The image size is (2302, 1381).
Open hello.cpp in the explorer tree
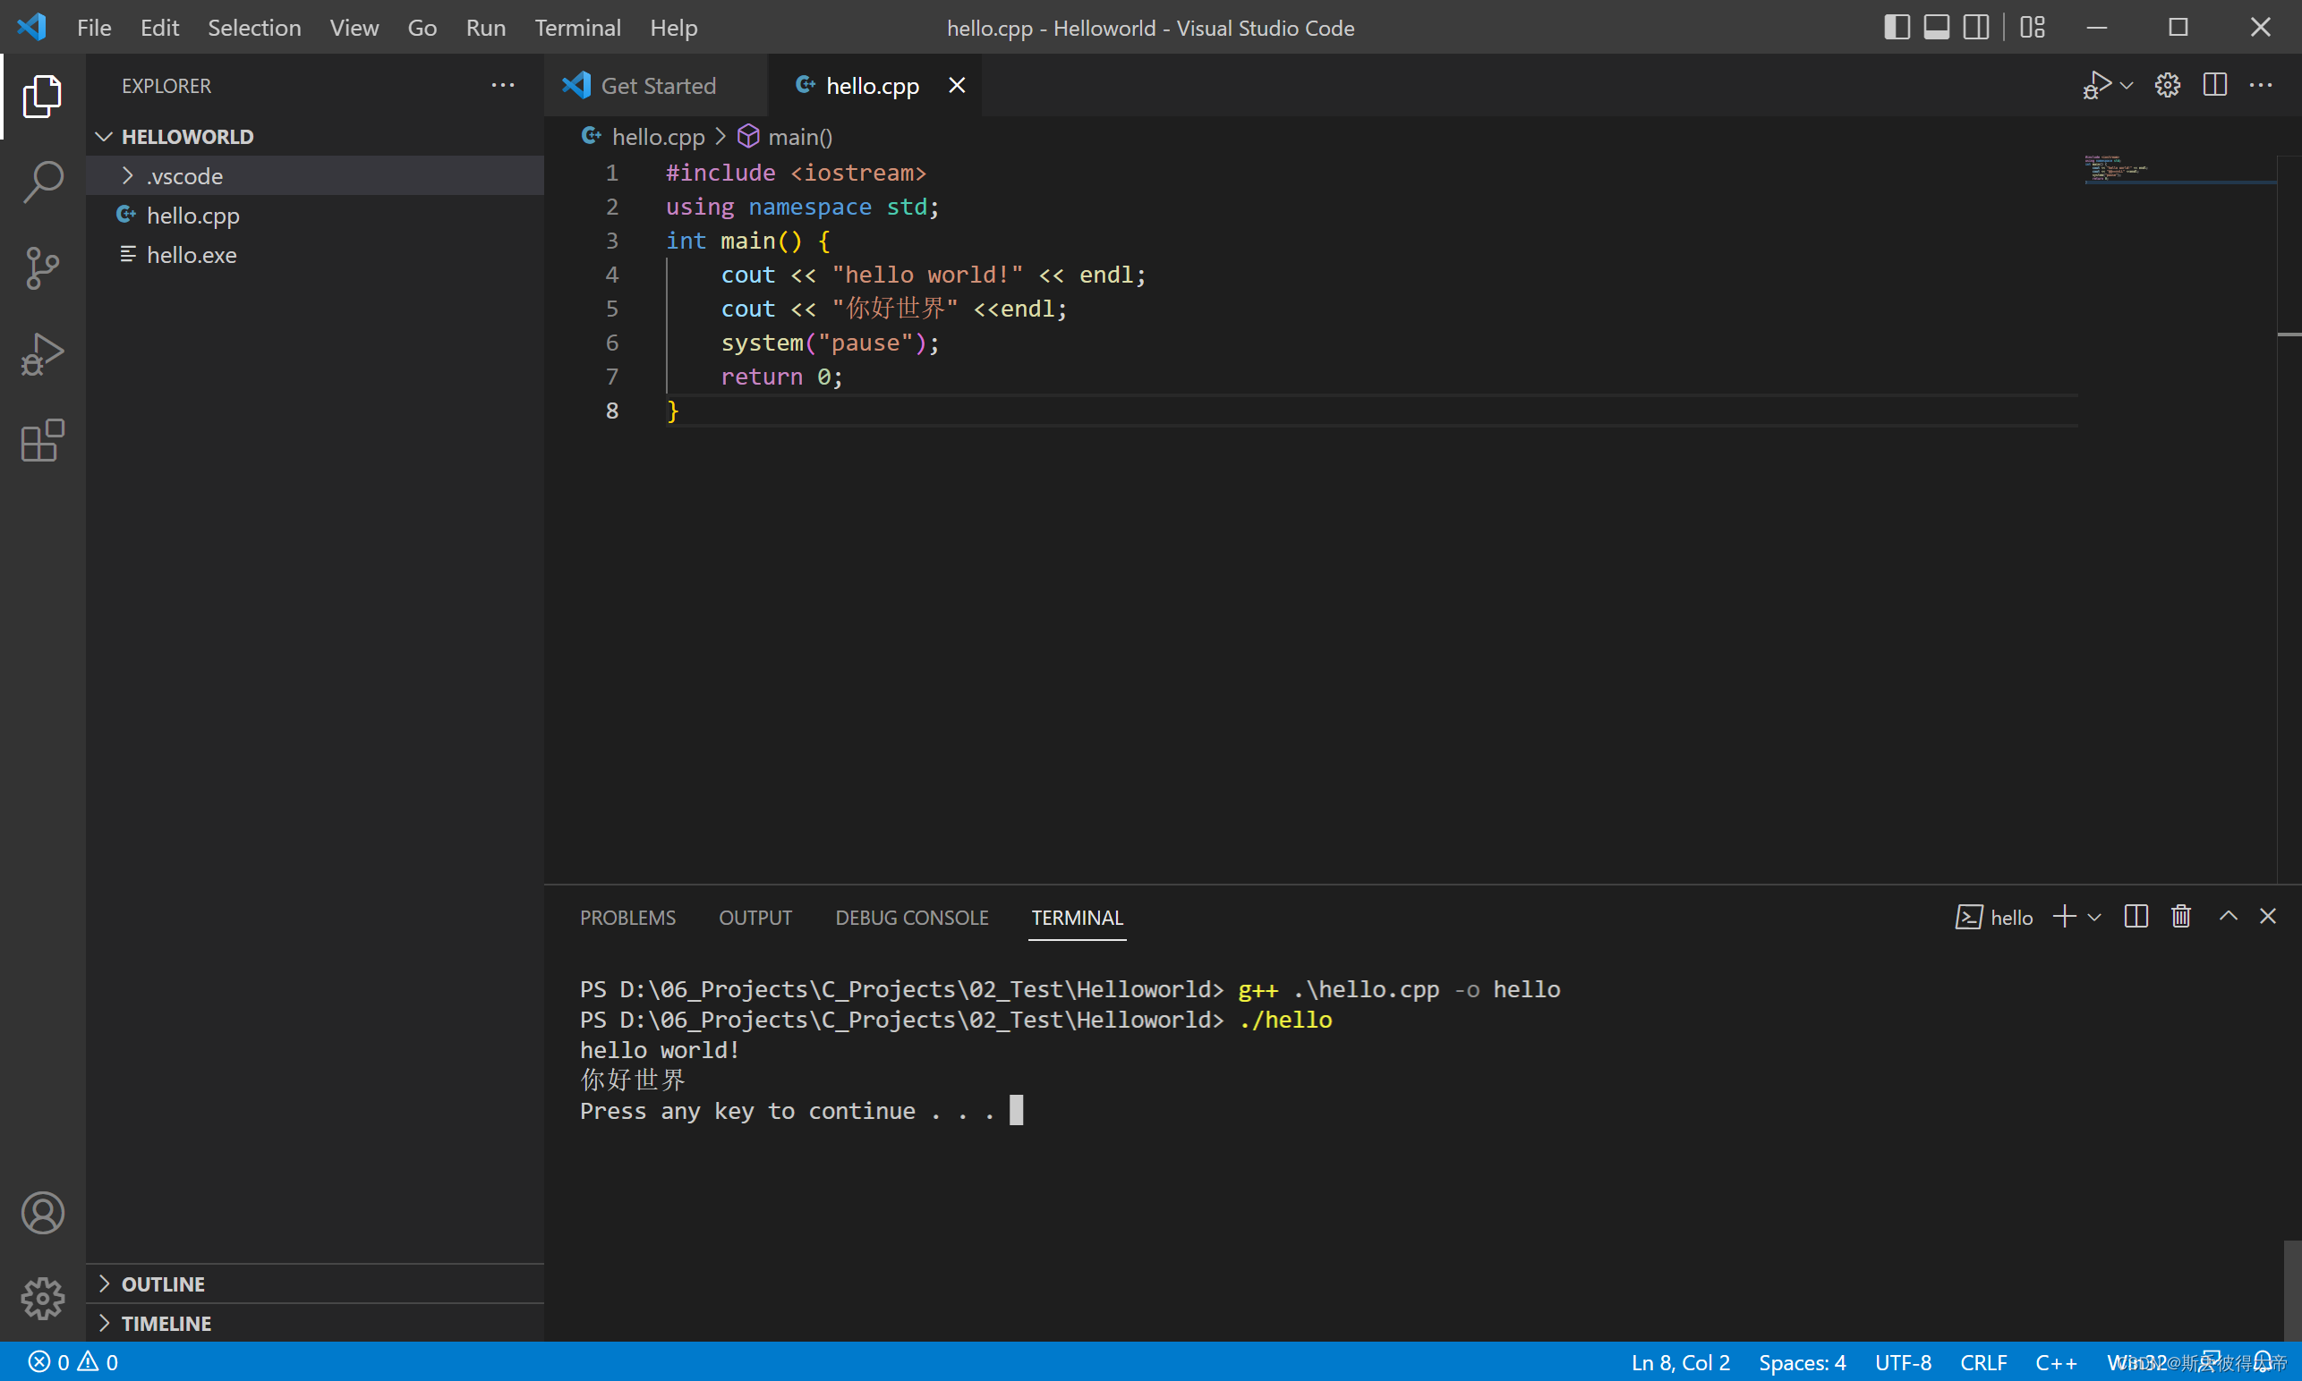tap(315, 215)
